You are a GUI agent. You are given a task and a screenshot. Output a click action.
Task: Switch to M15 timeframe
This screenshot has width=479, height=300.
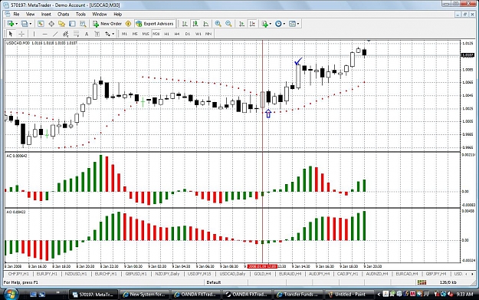pos(146,34)
